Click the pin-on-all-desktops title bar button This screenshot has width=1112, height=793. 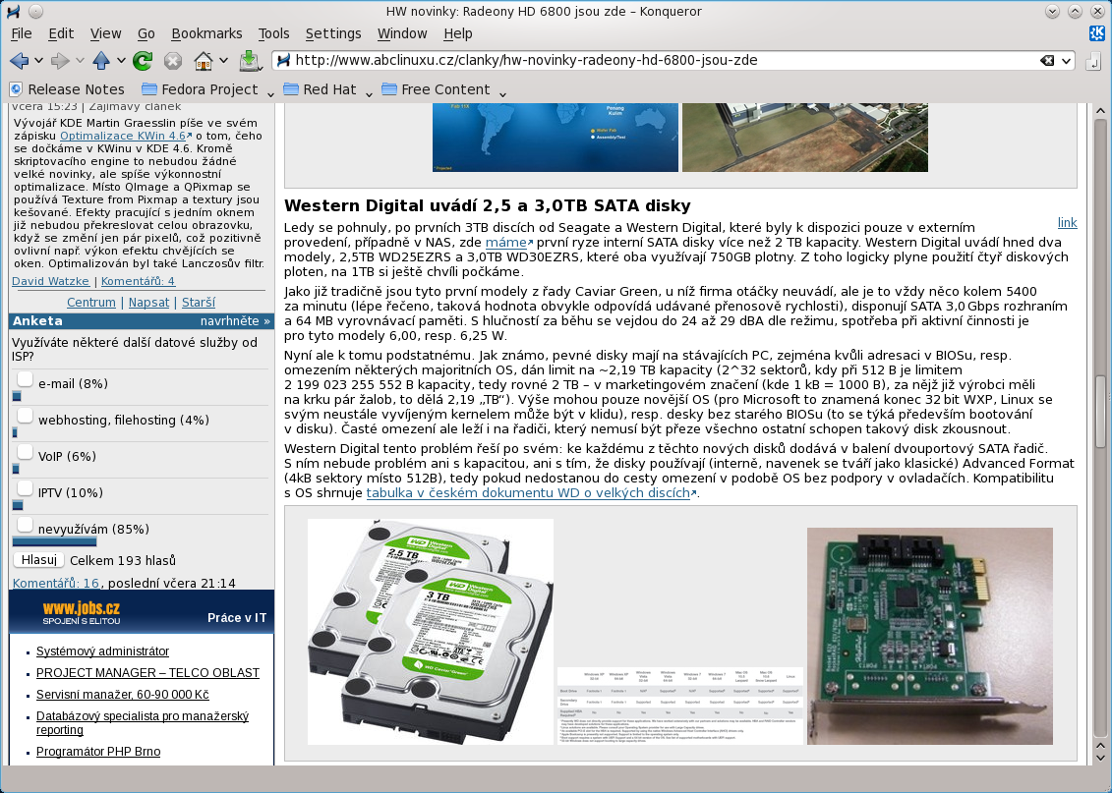[35, 12]
